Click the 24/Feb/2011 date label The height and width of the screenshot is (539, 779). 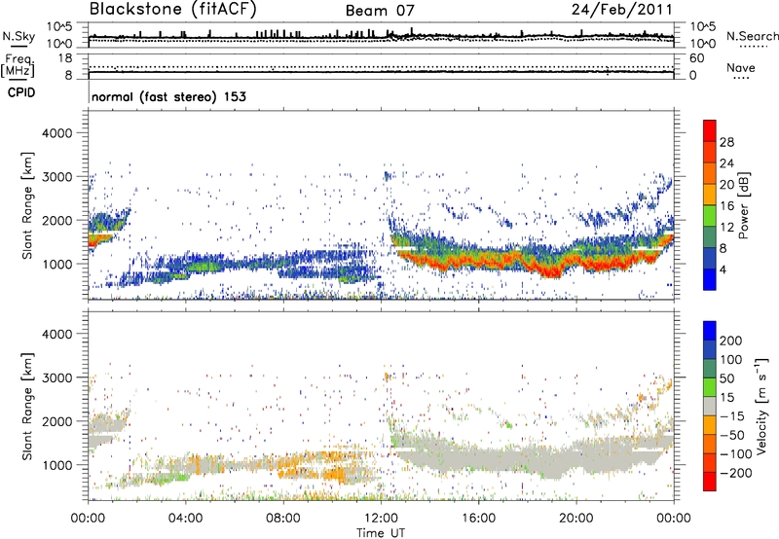click(622, 10)
